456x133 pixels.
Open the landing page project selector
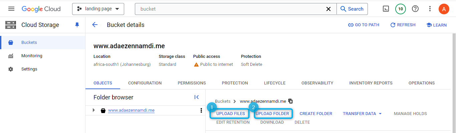tap(98, 9)
